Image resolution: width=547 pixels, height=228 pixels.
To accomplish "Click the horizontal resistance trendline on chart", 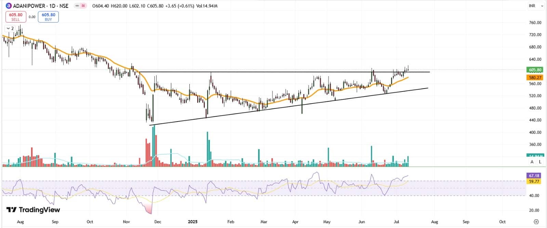I will click(x=273, y=72).
